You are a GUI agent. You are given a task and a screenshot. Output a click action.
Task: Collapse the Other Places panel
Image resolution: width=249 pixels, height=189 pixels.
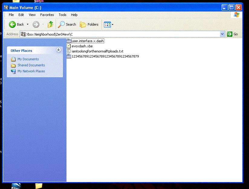(58, 50)
